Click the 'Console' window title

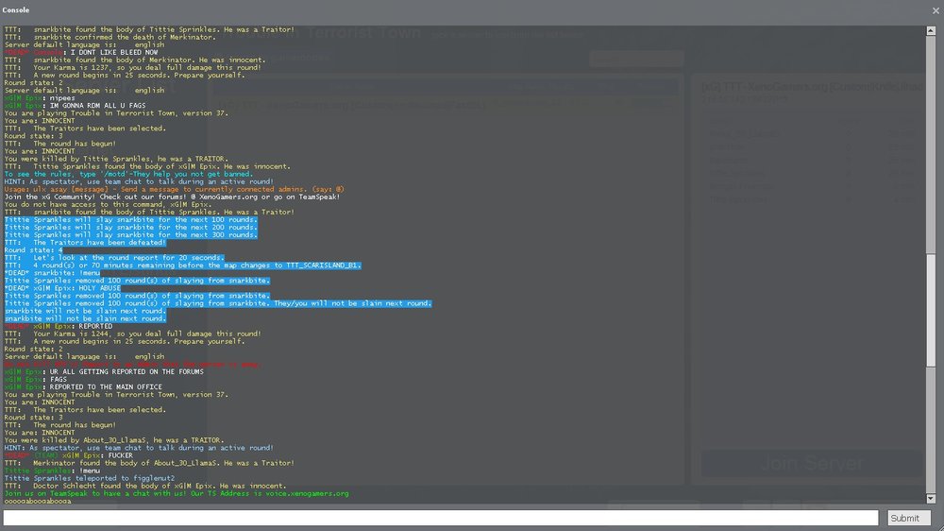(16, 10)
